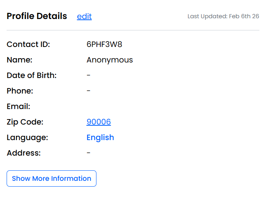Click the Phone field label
The height and width of the screenshot is (201, 266).
click(20, 91)
